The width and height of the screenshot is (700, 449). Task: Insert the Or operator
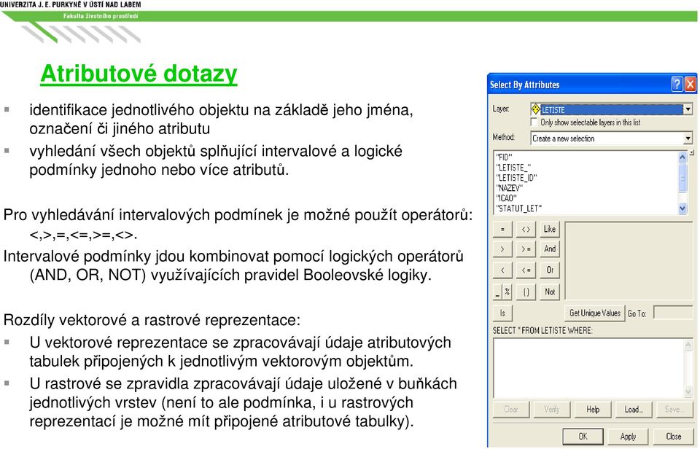coord(550,270)
